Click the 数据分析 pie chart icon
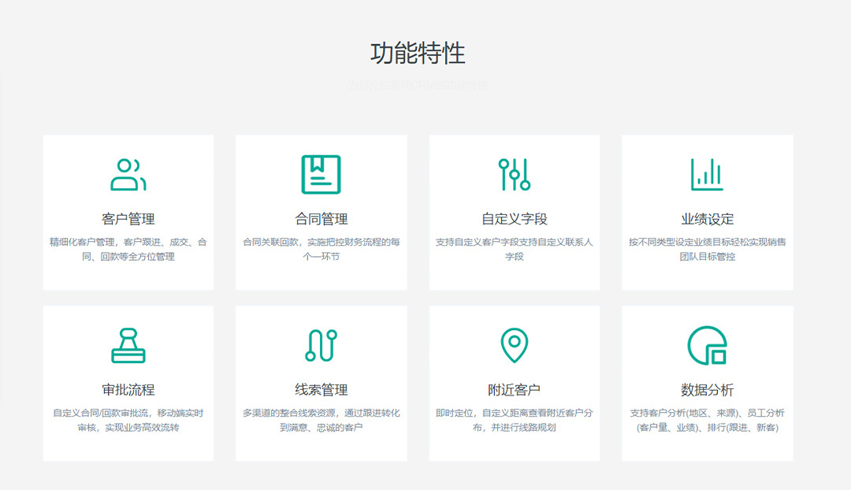This screenshot has width=851, height=490. pyautogui.click(x=707, y=346)
